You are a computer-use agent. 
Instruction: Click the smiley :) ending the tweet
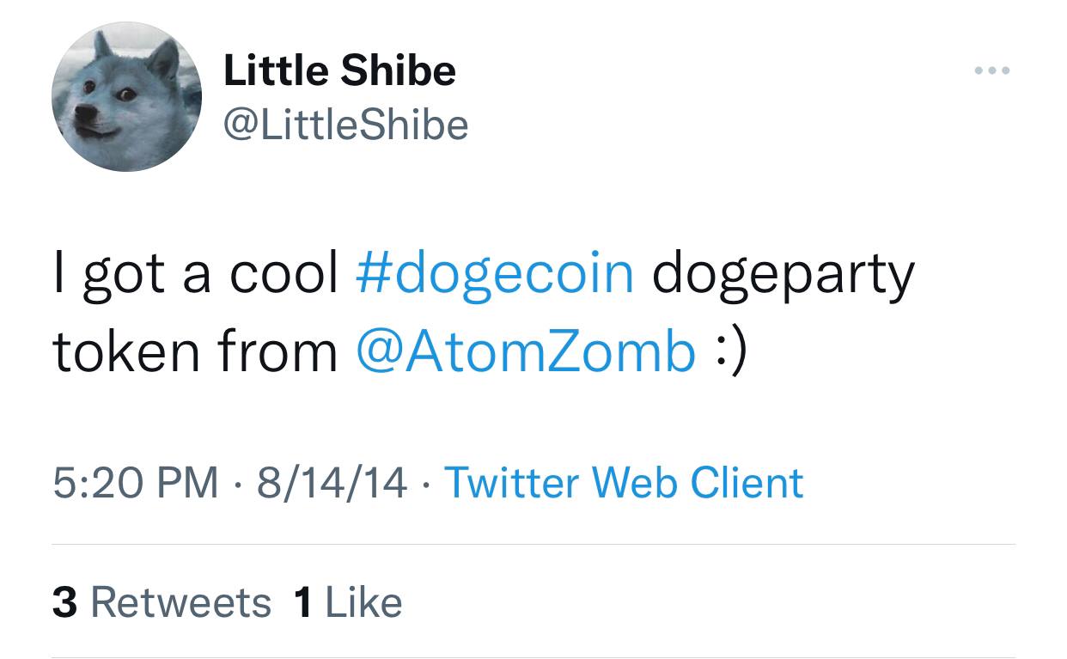click(x=730, y=352)
